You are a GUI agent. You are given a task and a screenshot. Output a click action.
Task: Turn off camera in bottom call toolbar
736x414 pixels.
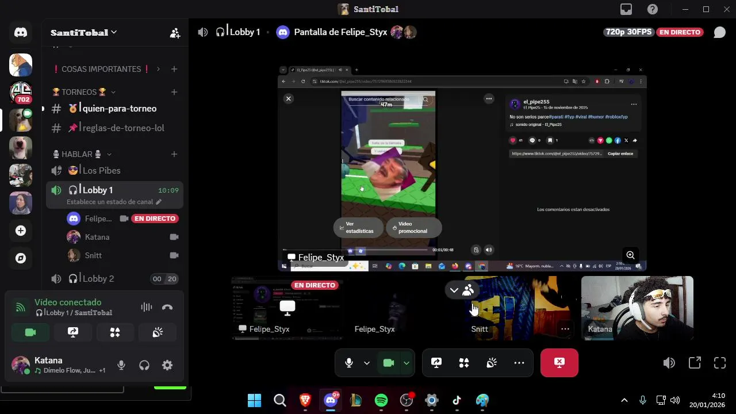[x=389, y=363]
